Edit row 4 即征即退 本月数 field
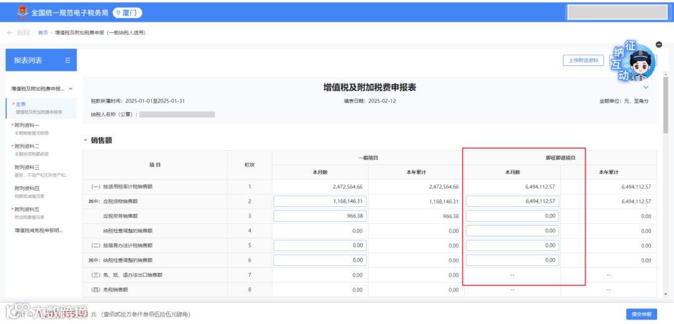 (512, 231)
